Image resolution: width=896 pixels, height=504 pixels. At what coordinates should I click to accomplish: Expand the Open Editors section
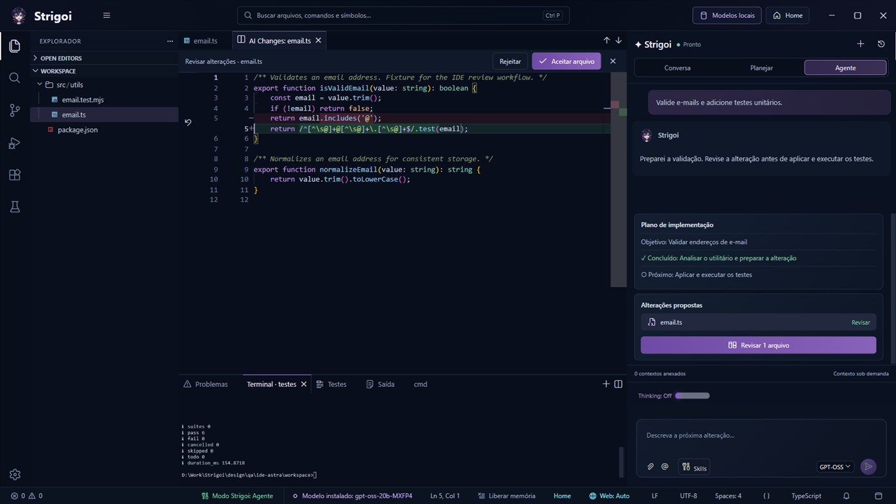[x=104, y=58]
